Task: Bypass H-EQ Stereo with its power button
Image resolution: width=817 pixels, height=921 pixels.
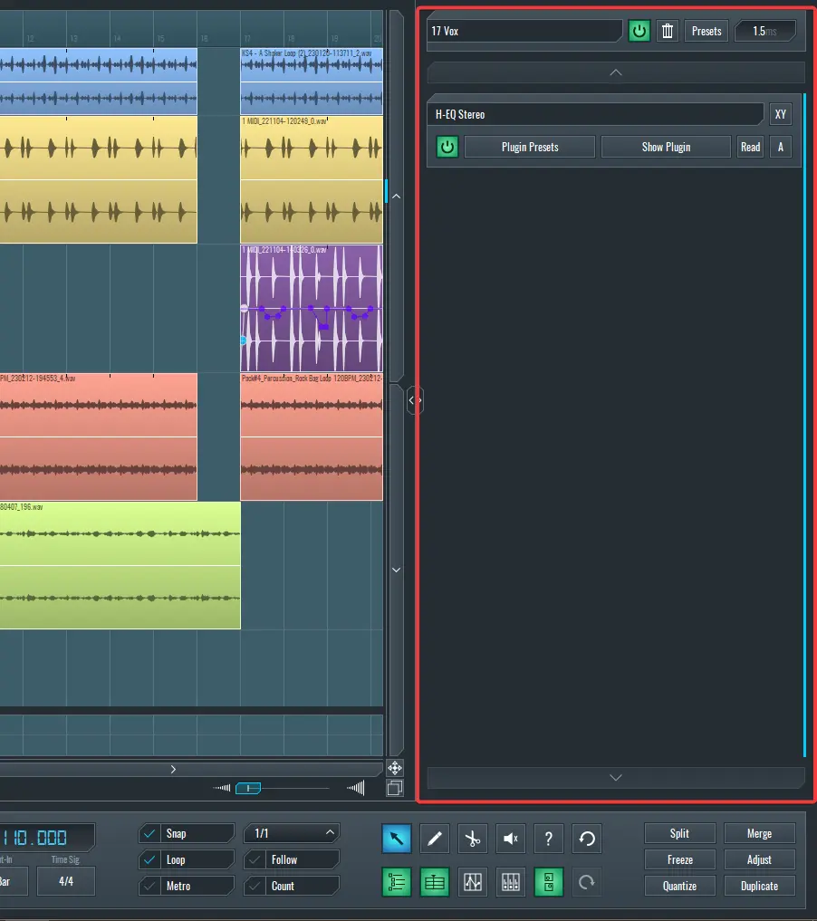Action: [x=447, y=147]
